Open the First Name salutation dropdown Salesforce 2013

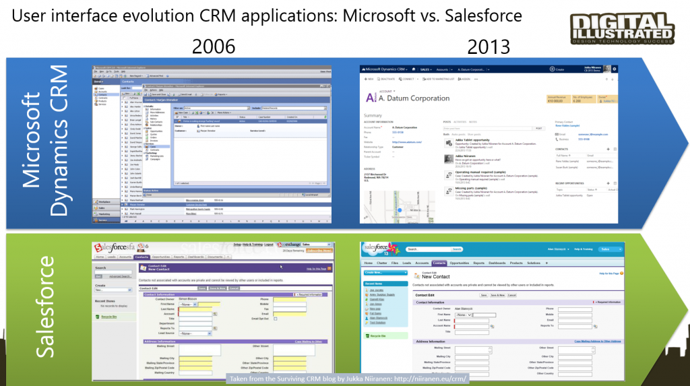point(463,315)
